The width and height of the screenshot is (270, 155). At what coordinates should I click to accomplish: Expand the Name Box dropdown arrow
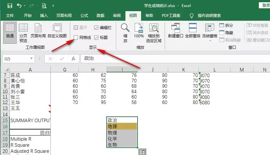31,58
